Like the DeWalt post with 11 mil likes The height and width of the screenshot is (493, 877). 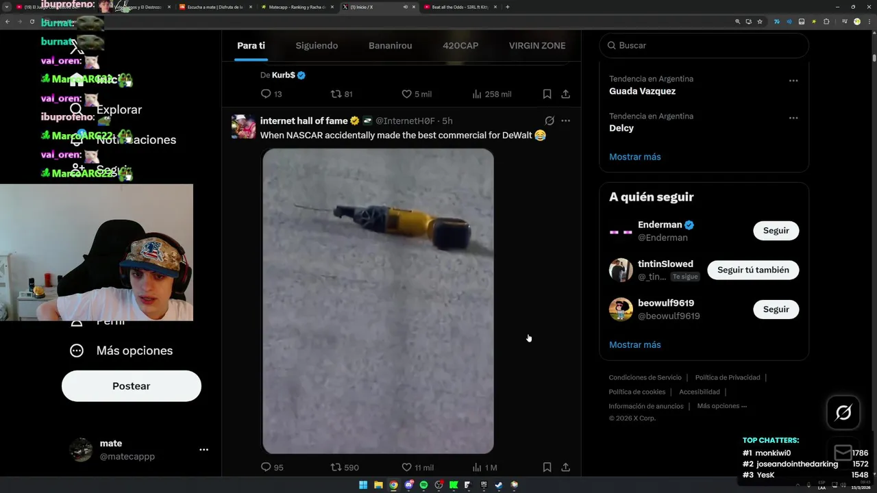[x=417, y=467]
